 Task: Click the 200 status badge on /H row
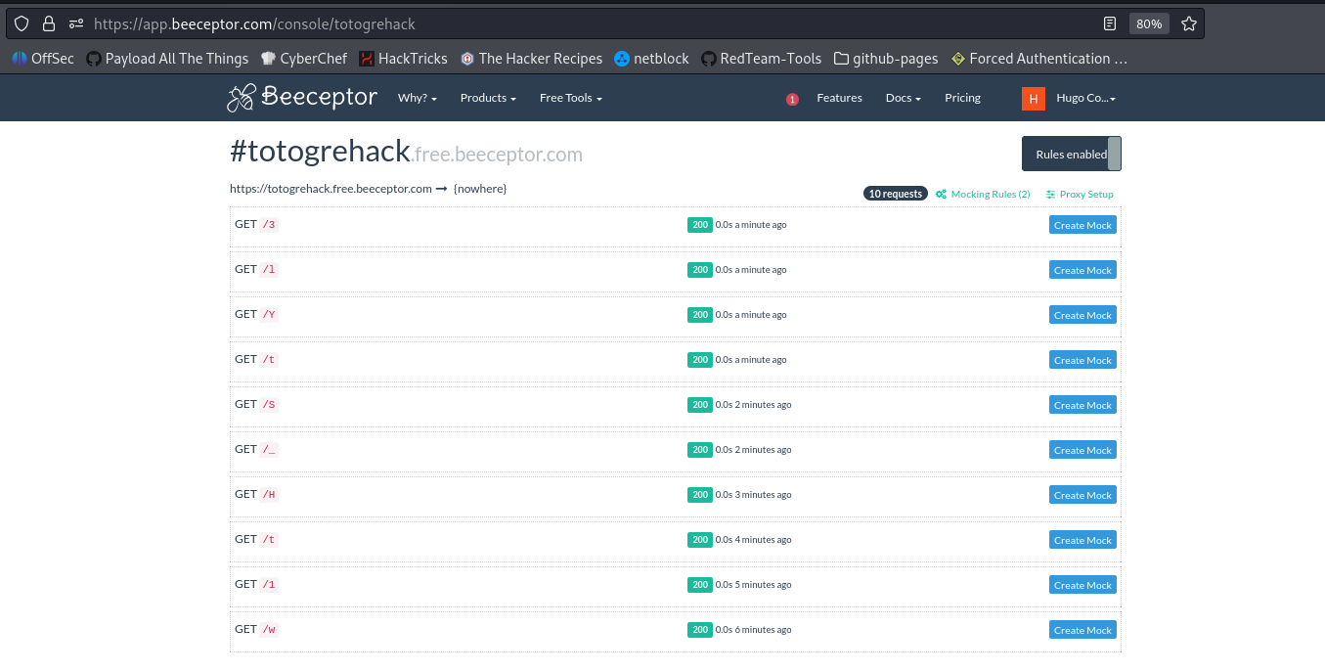[700, 494]
